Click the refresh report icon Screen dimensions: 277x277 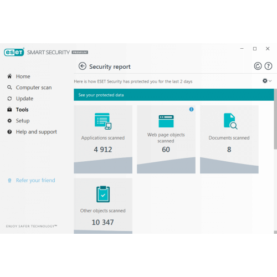[x=258, y=66]
